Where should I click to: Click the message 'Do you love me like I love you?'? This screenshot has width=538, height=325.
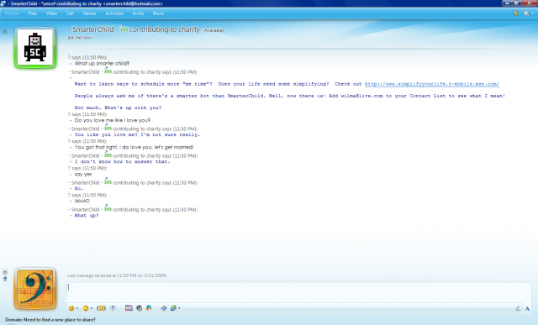tap(112, 120)
